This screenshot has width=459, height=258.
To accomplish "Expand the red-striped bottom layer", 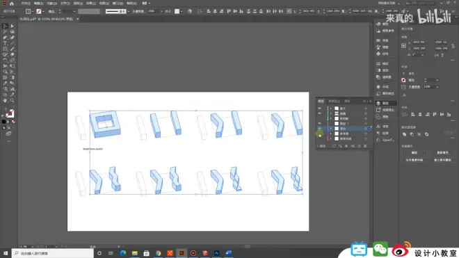I will 331,139.
